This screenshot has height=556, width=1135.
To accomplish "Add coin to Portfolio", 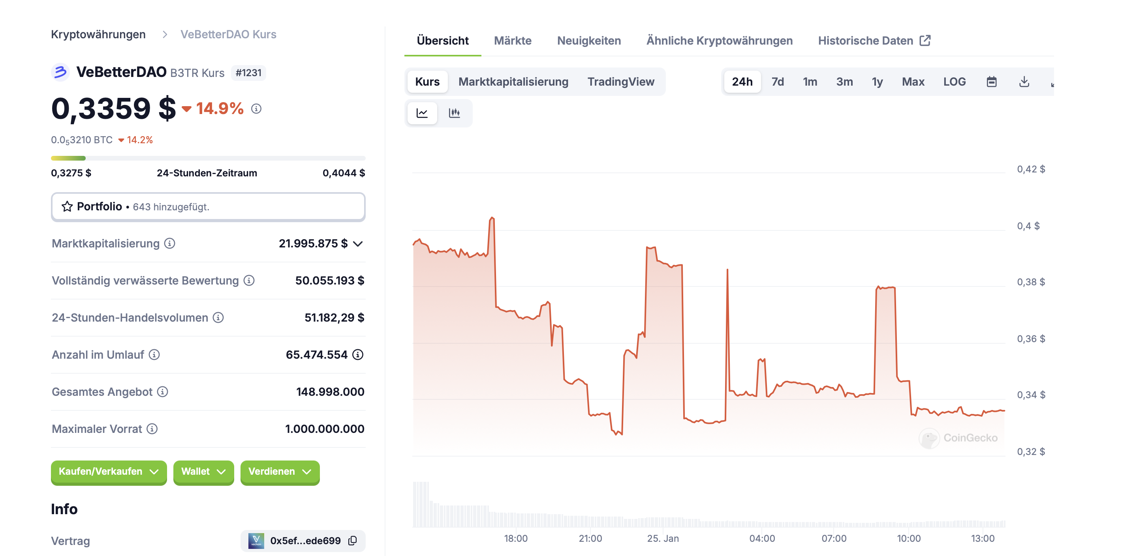I will [208, 206].
